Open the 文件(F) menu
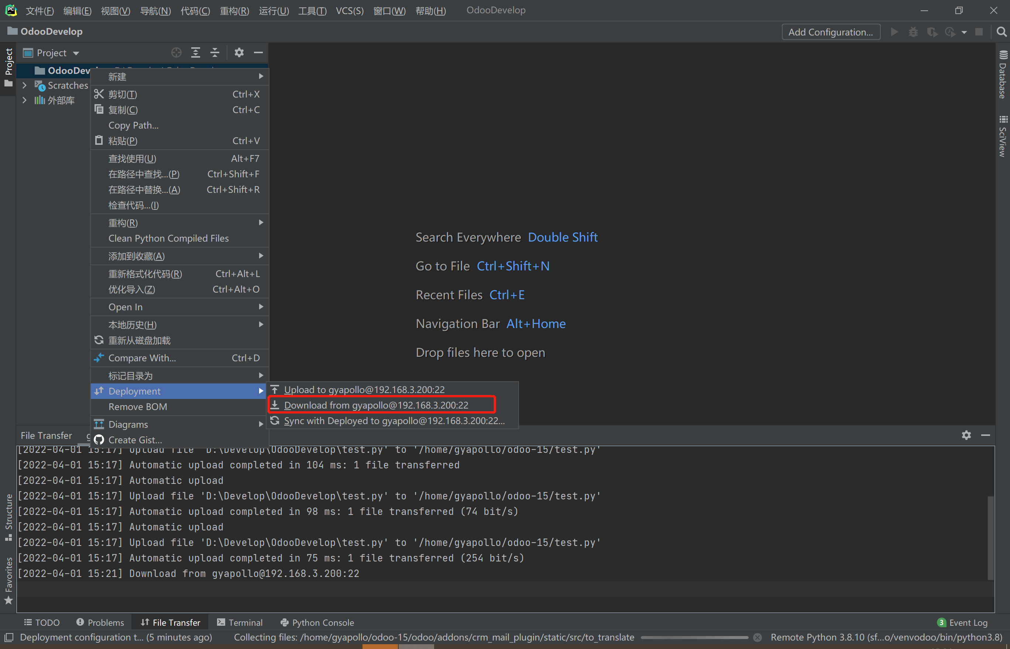 pyautogui.click(x=39, y=11)
